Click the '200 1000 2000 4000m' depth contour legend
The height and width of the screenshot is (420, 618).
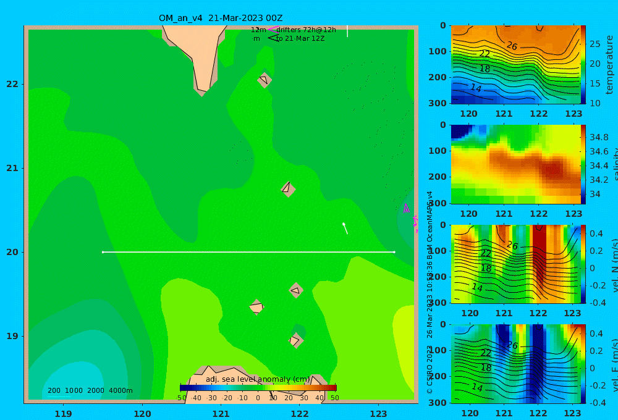pos(90,390)
